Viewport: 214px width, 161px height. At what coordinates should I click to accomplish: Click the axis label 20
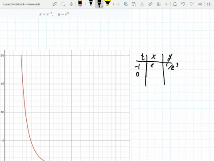pos(2,55)
